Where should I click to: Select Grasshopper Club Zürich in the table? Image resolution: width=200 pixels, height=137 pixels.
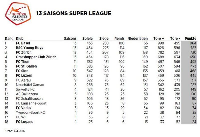click(x=36, y=57)
